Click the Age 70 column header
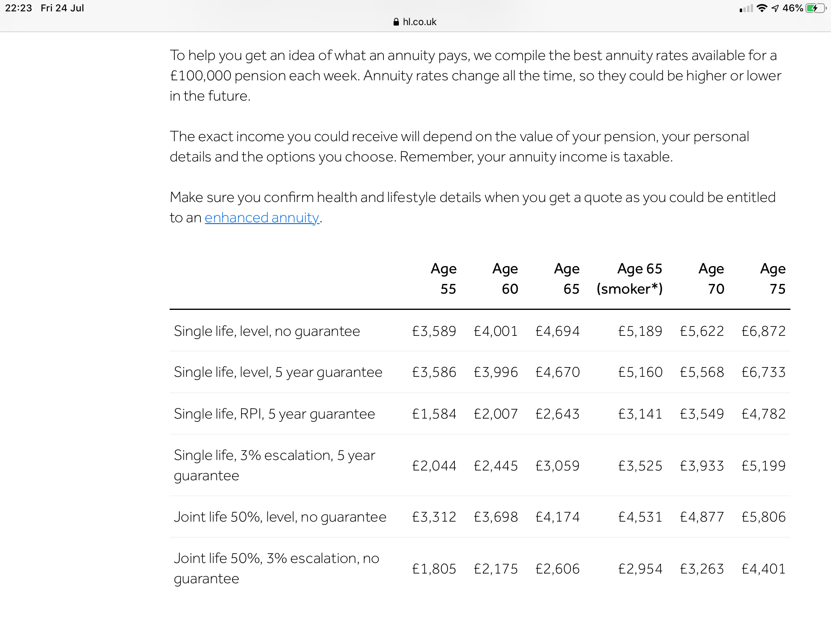This screenshot has height=623, width=831. tap(711, 279)
